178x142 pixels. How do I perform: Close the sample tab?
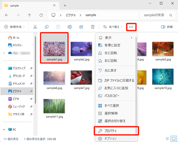54,5
